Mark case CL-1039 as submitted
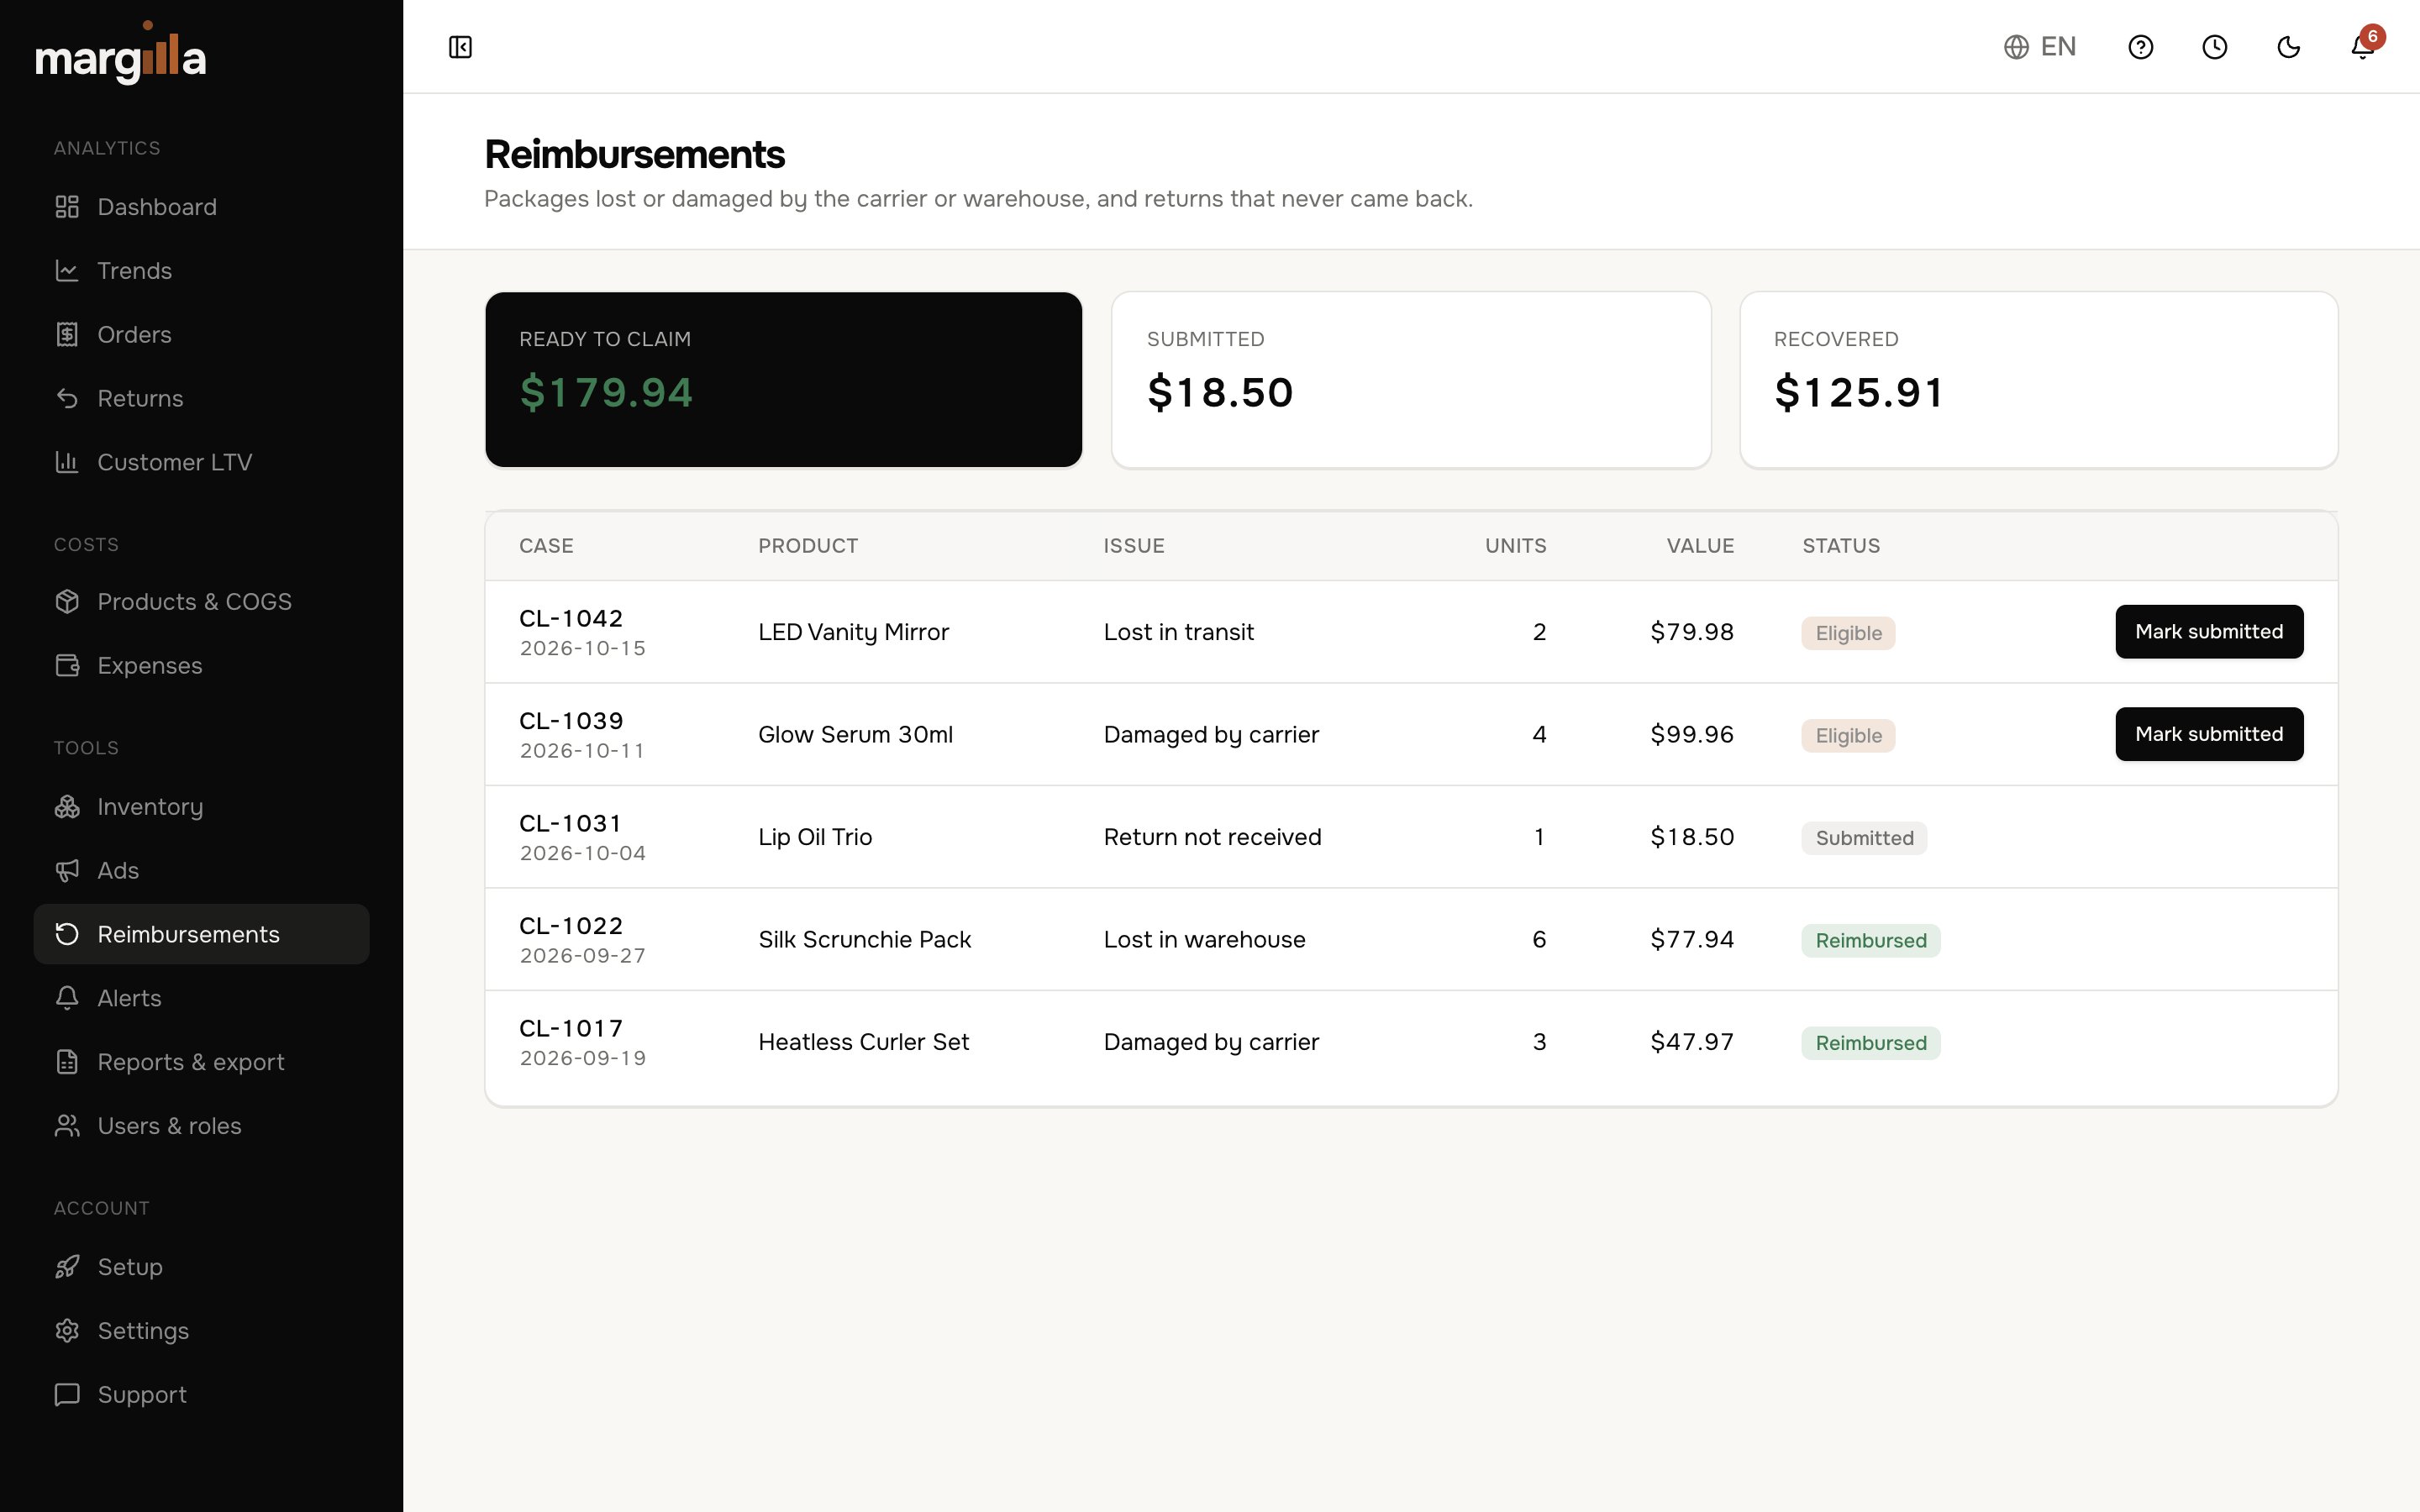 click(2209, 734)
